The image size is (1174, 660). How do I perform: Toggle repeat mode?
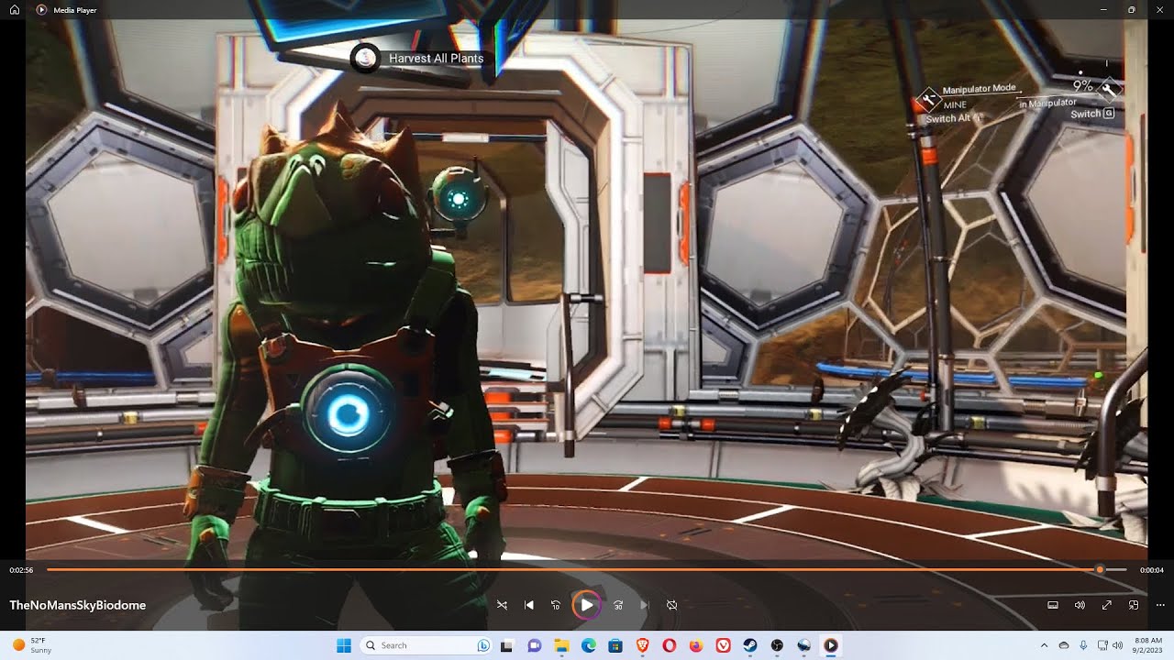671,605
